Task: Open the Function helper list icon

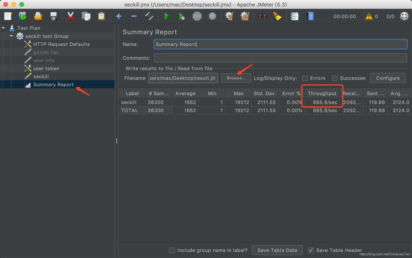Action: pyautogui.click(x=295, y=16)
